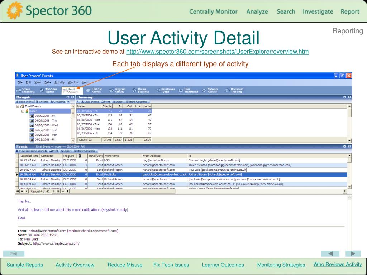
Task: Click the Navigate panel help icon
Action: pyautogui.click(x=72, y=97)
